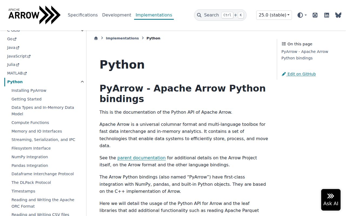Expand the C GLib sidebar chevron
The image size is (346, 216).
point(82,31)
